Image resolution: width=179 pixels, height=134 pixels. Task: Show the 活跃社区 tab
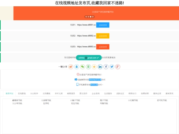(x=120, y=94)
